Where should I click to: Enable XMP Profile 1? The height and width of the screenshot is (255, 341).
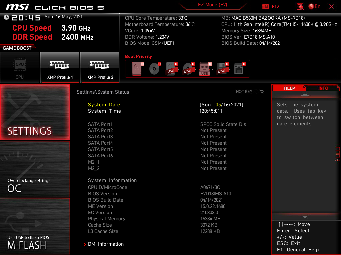pyautogui.click(x=60, y=67)
